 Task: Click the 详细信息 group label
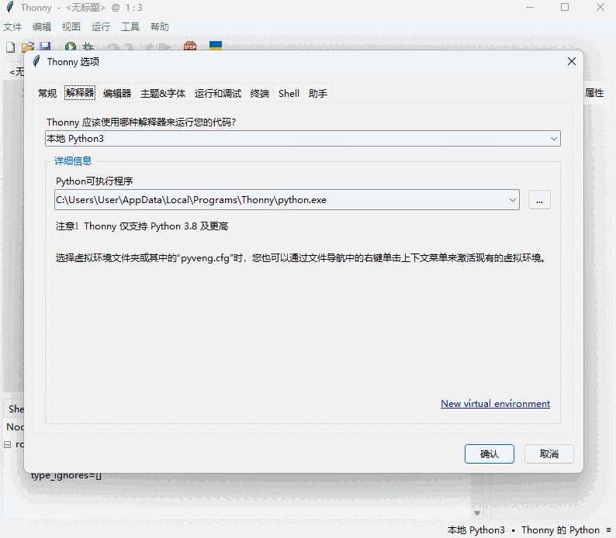pyautogui.click(x=73, y=161)
